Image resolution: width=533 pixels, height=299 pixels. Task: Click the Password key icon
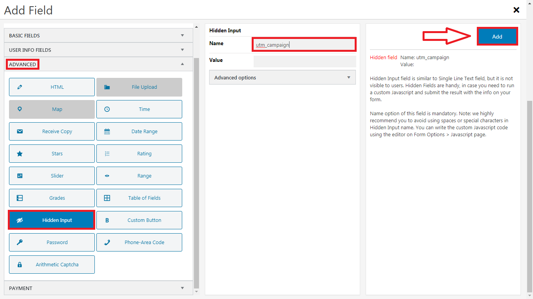pyautogui.click(x=20, y=242)
